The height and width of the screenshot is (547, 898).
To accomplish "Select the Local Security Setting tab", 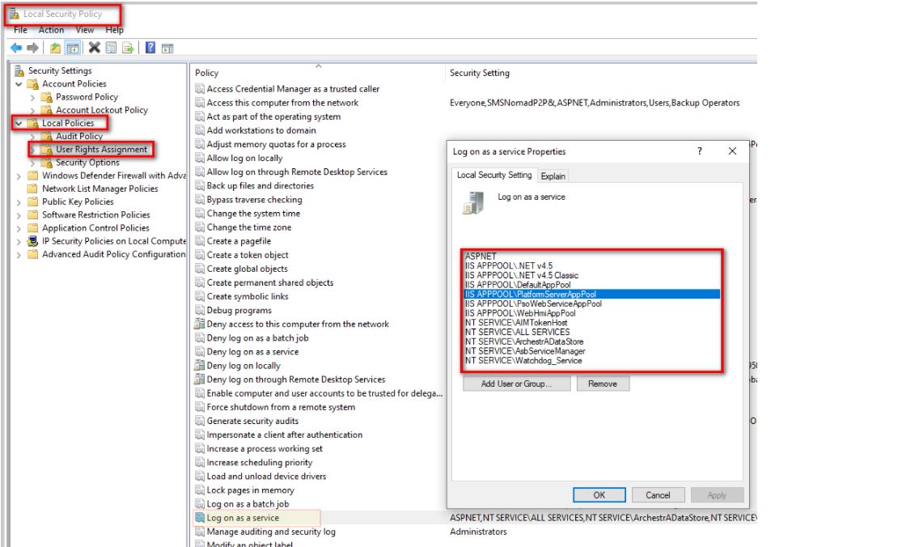I will [494, 175].
